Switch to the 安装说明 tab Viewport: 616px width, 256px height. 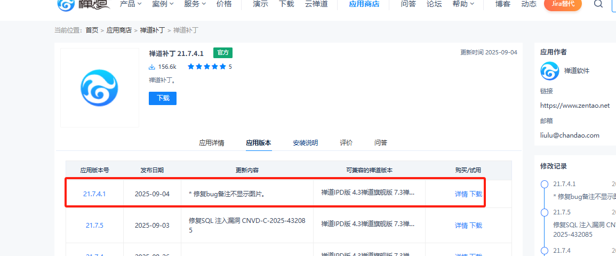point(306,143)
